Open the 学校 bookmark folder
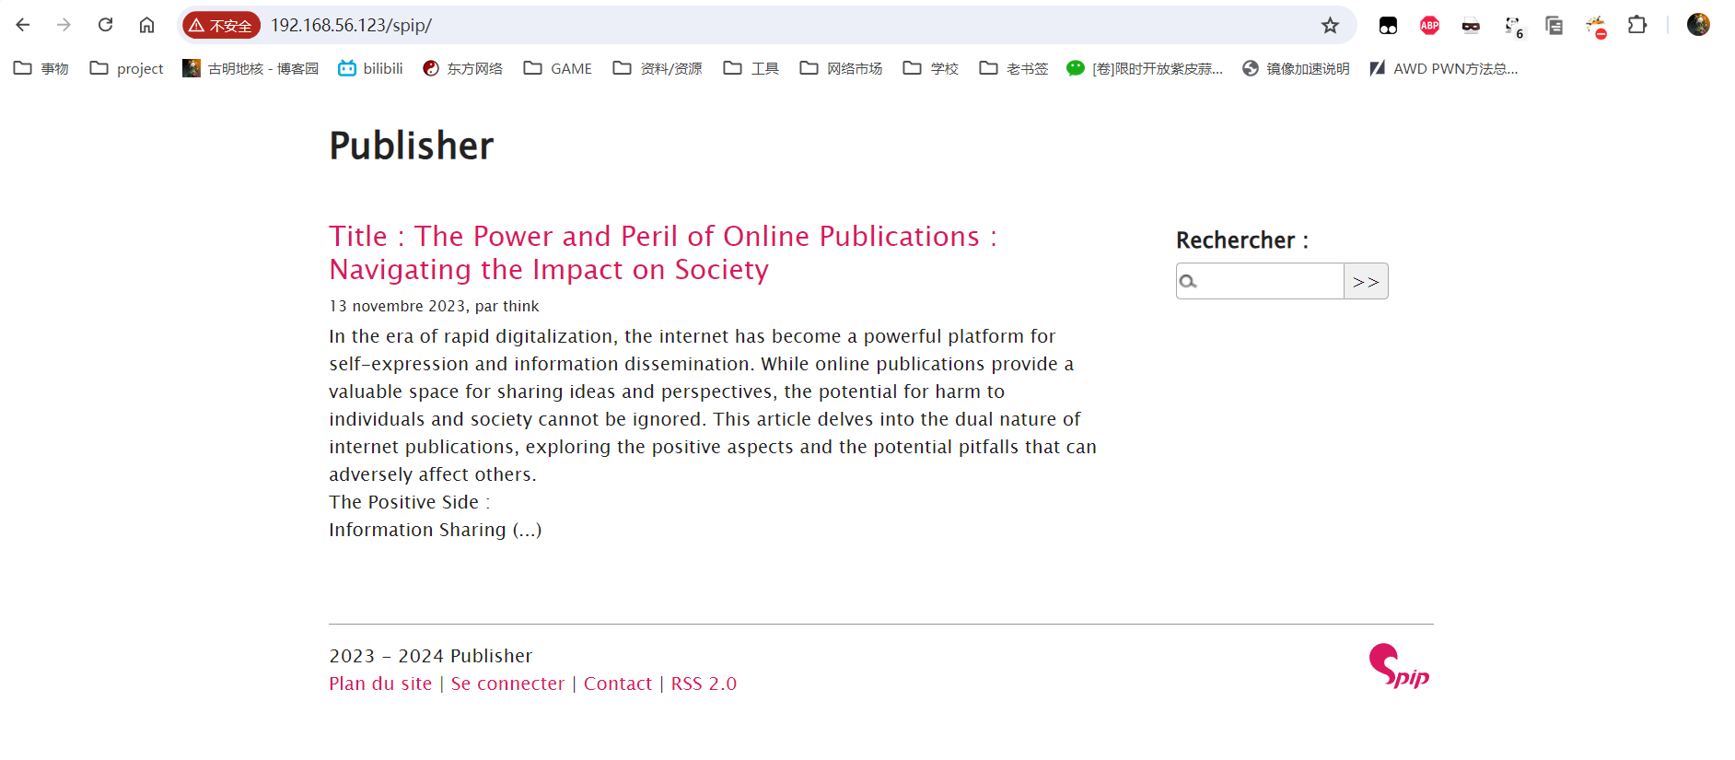 [x=930, y=68]
